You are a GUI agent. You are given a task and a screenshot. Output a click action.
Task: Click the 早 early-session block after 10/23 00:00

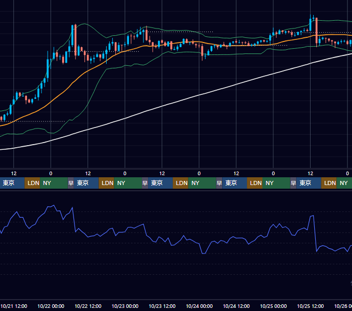pyautogui.click(x=145, y=183)
